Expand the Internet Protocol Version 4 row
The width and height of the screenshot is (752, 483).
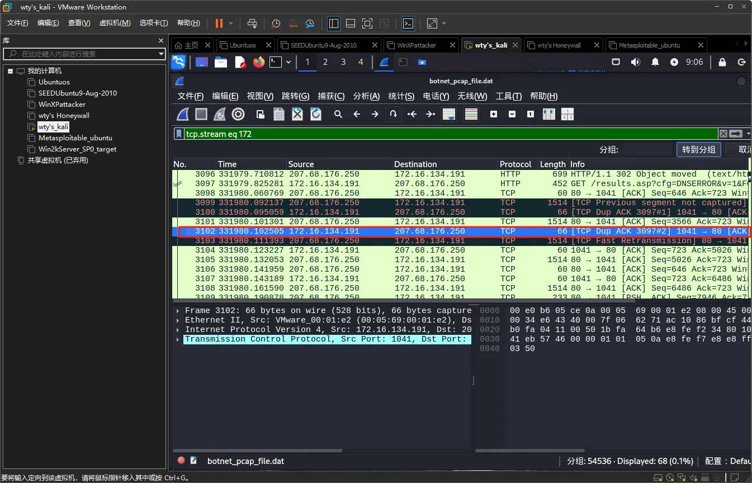pyautogui.click(x=178, y=330)
